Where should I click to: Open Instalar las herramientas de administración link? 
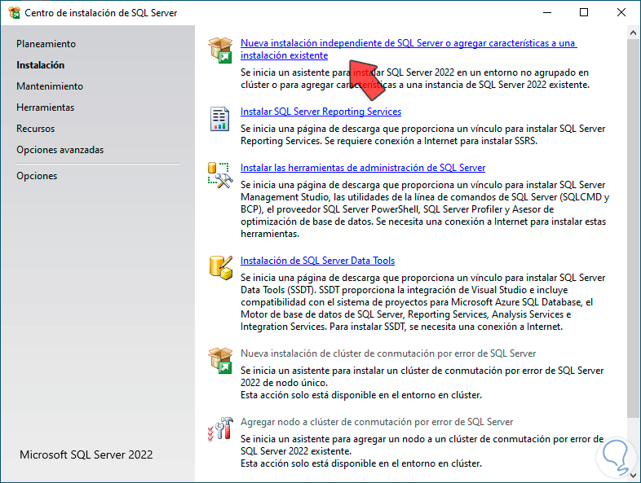click(363, 168)
